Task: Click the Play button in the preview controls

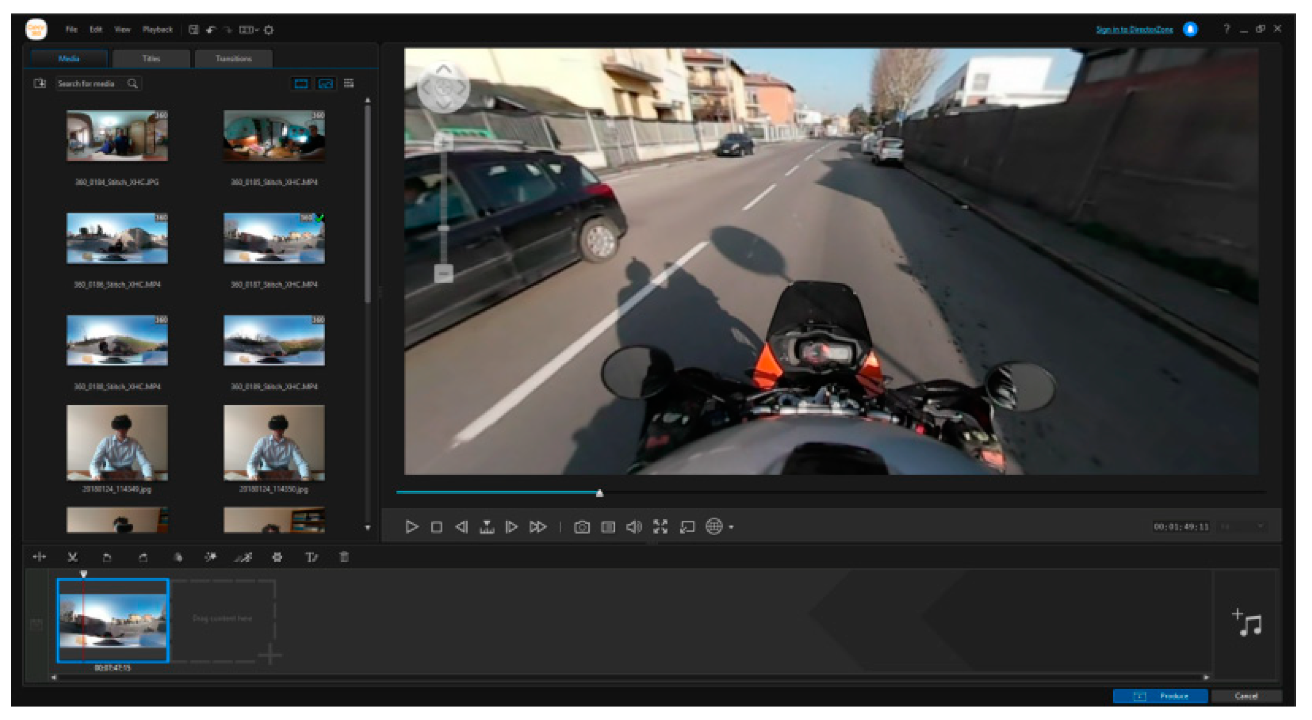Action: tap(412, 527)
